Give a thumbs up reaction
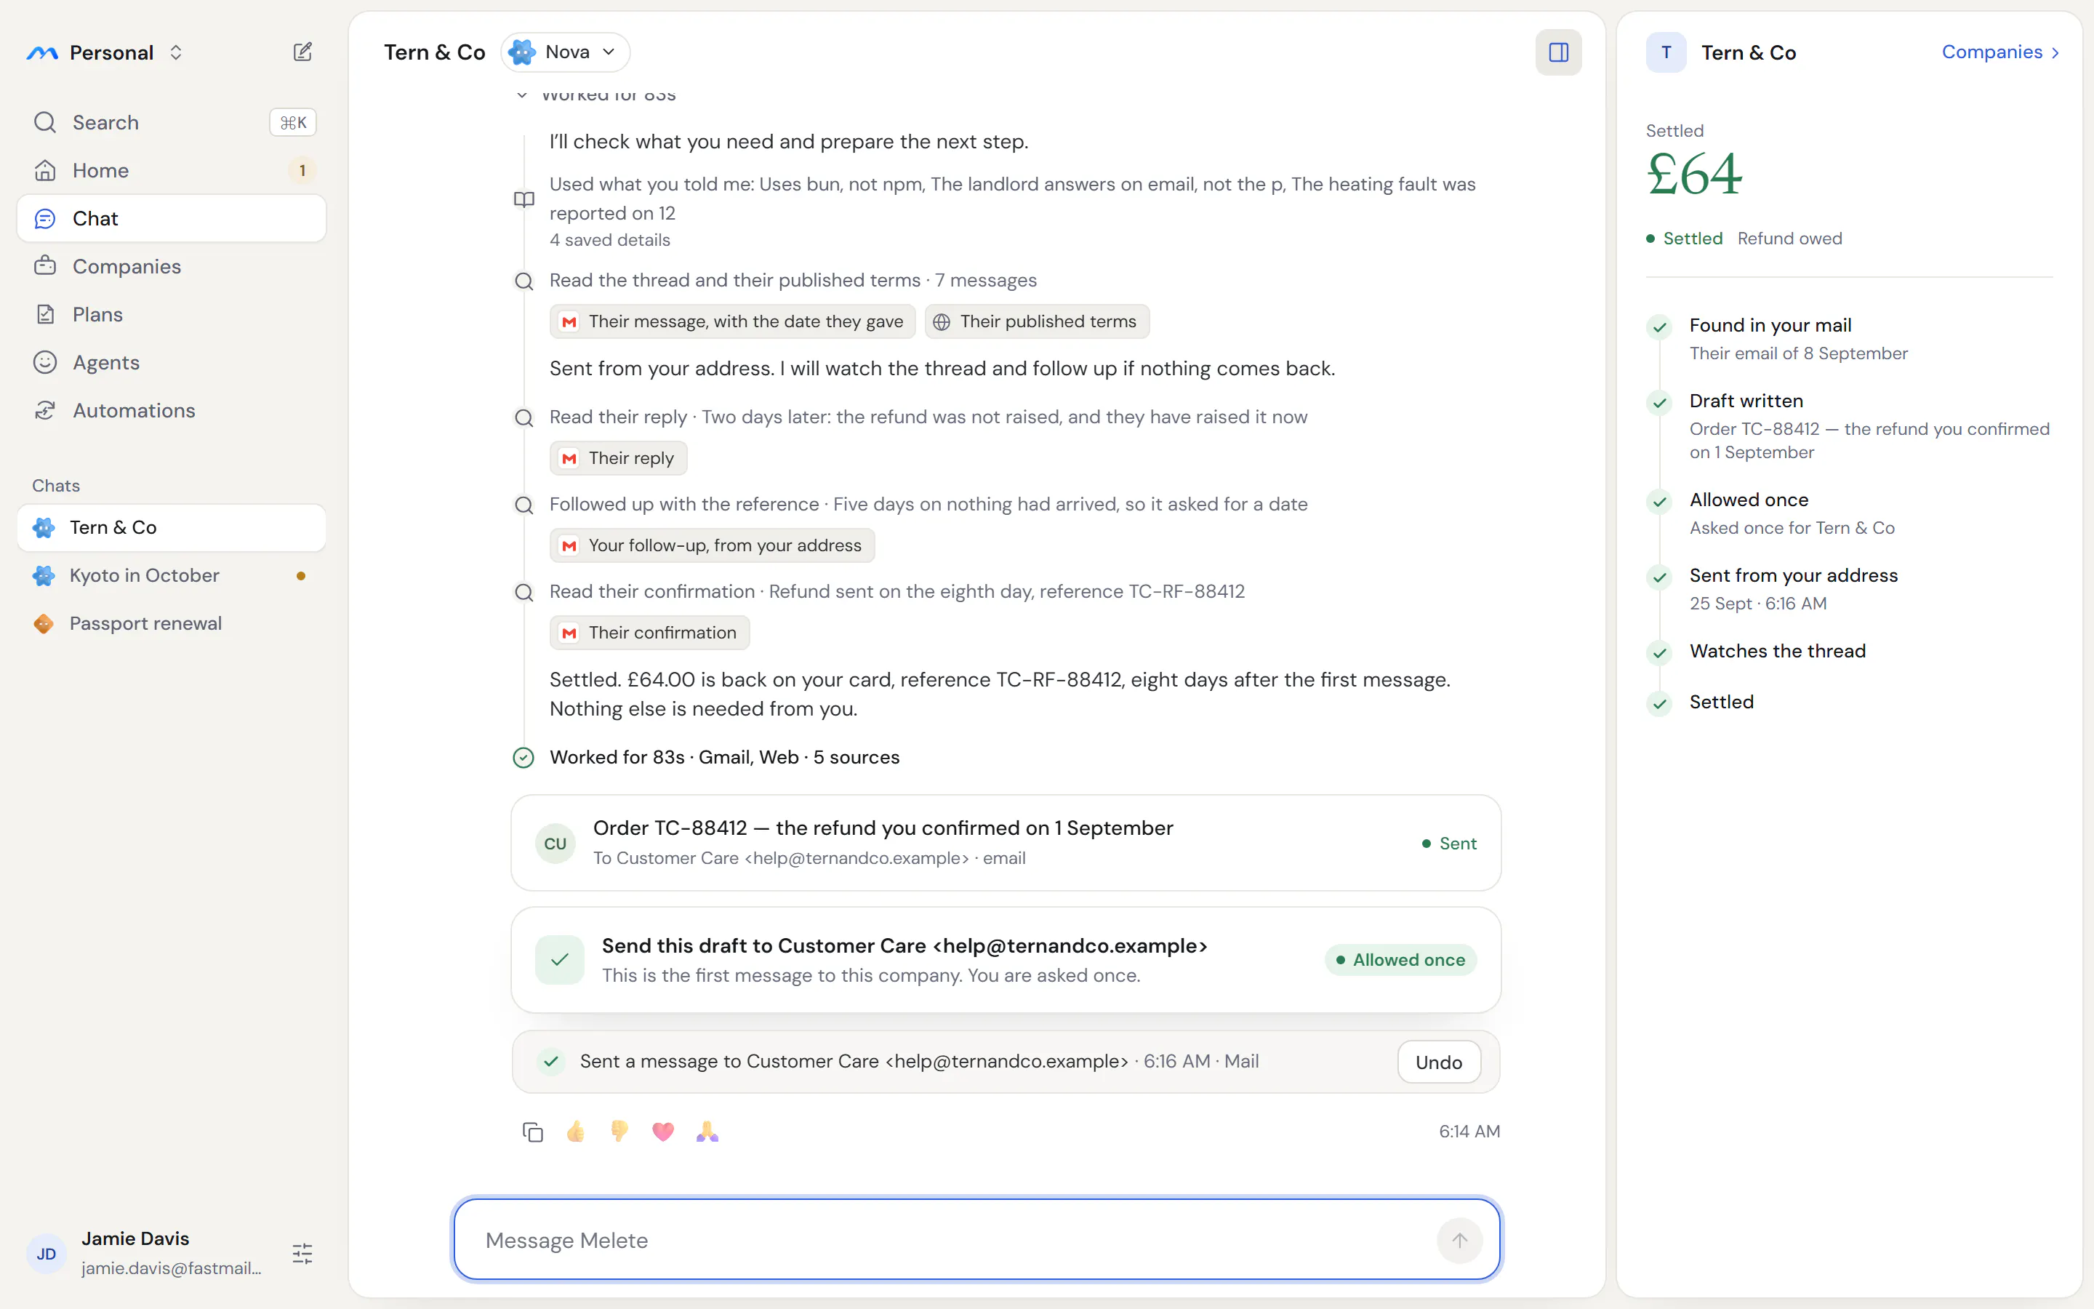Screen dimensions: 2094x1309 pos(575,1132)
